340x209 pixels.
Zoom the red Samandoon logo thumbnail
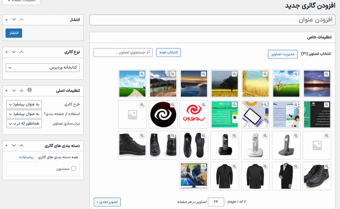pyautogui.click(x=203, y=105)
